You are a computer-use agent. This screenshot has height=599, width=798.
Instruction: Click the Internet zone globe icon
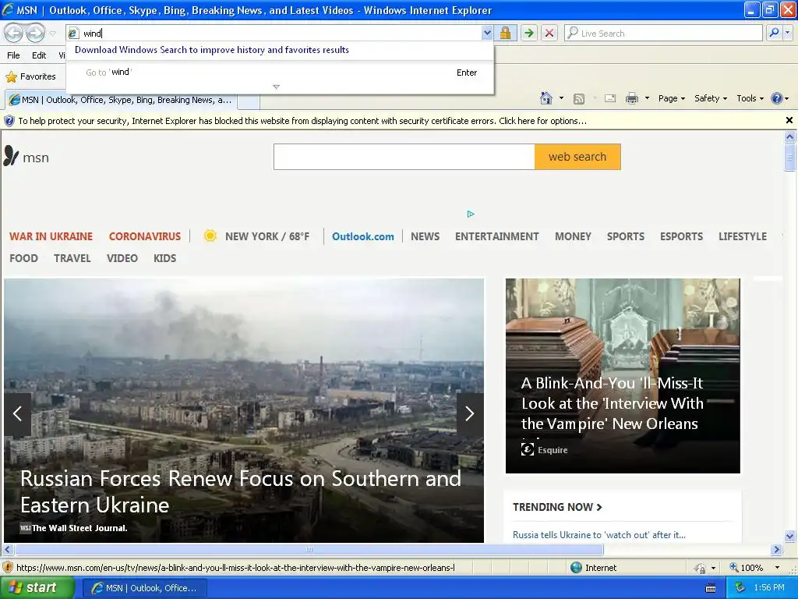click(576, 568)
